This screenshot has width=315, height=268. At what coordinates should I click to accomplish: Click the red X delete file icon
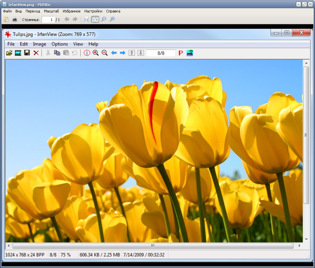(x=36, y=53)
